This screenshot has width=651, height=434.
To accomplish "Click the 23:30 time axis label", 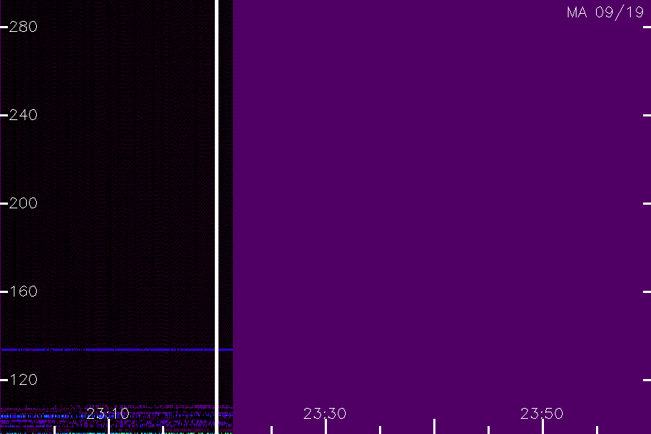I will (x=325, y=414).
